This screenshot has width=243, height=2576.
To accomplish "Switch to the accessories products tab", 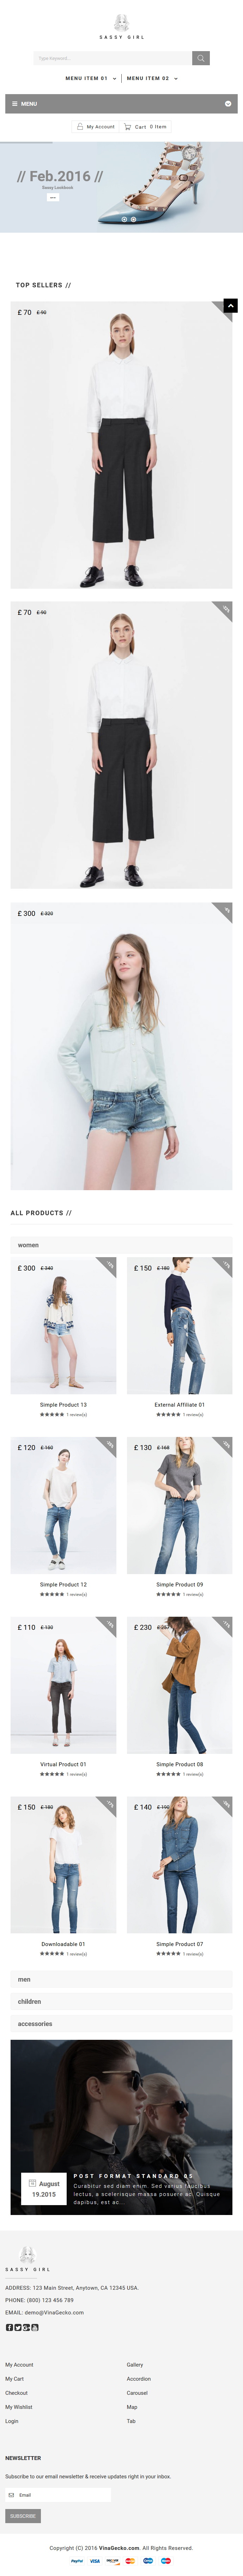I will tap(121, 2023).
